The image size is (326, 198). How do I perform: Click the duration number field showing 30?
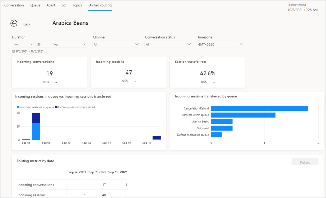pos(42,44)
